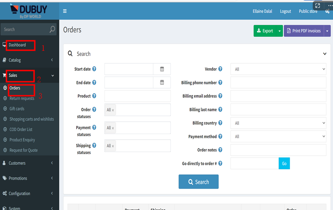Open the End date calendar picker
333x210 pixels.
pyautogui.click(x=162, y=83)
